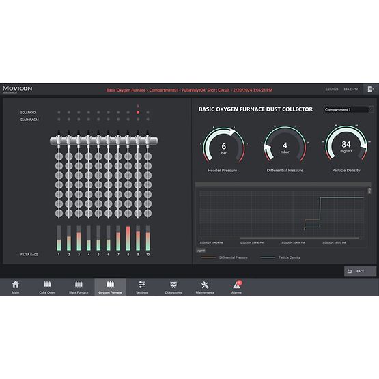Click solenoid indicator for valve 8
The image size is (379, 379).
point(128,113)
